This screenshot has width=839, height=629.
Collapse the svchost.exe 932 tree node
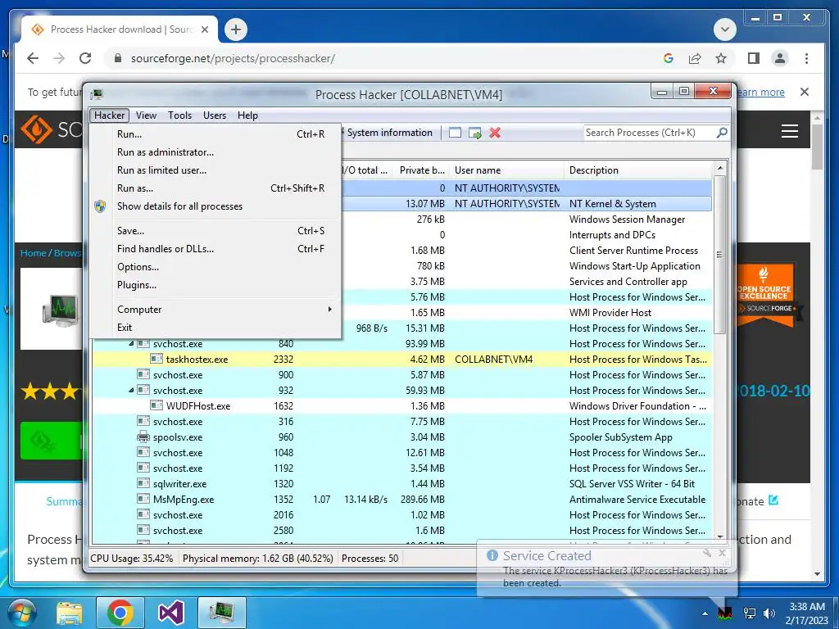(x=131, y=390)
